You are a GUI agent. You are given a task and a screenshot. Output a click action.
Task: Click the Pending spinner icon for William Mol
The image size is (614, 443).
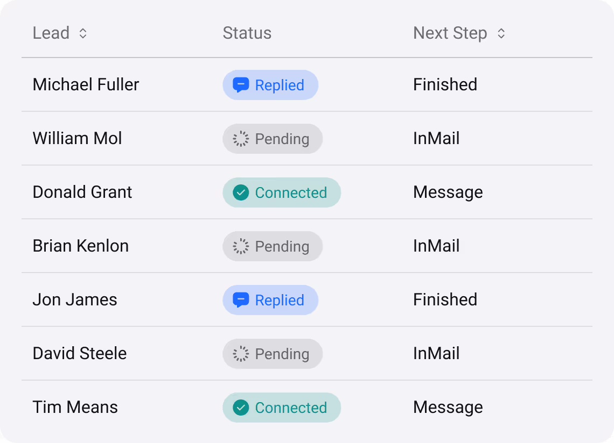pos(240,139)
